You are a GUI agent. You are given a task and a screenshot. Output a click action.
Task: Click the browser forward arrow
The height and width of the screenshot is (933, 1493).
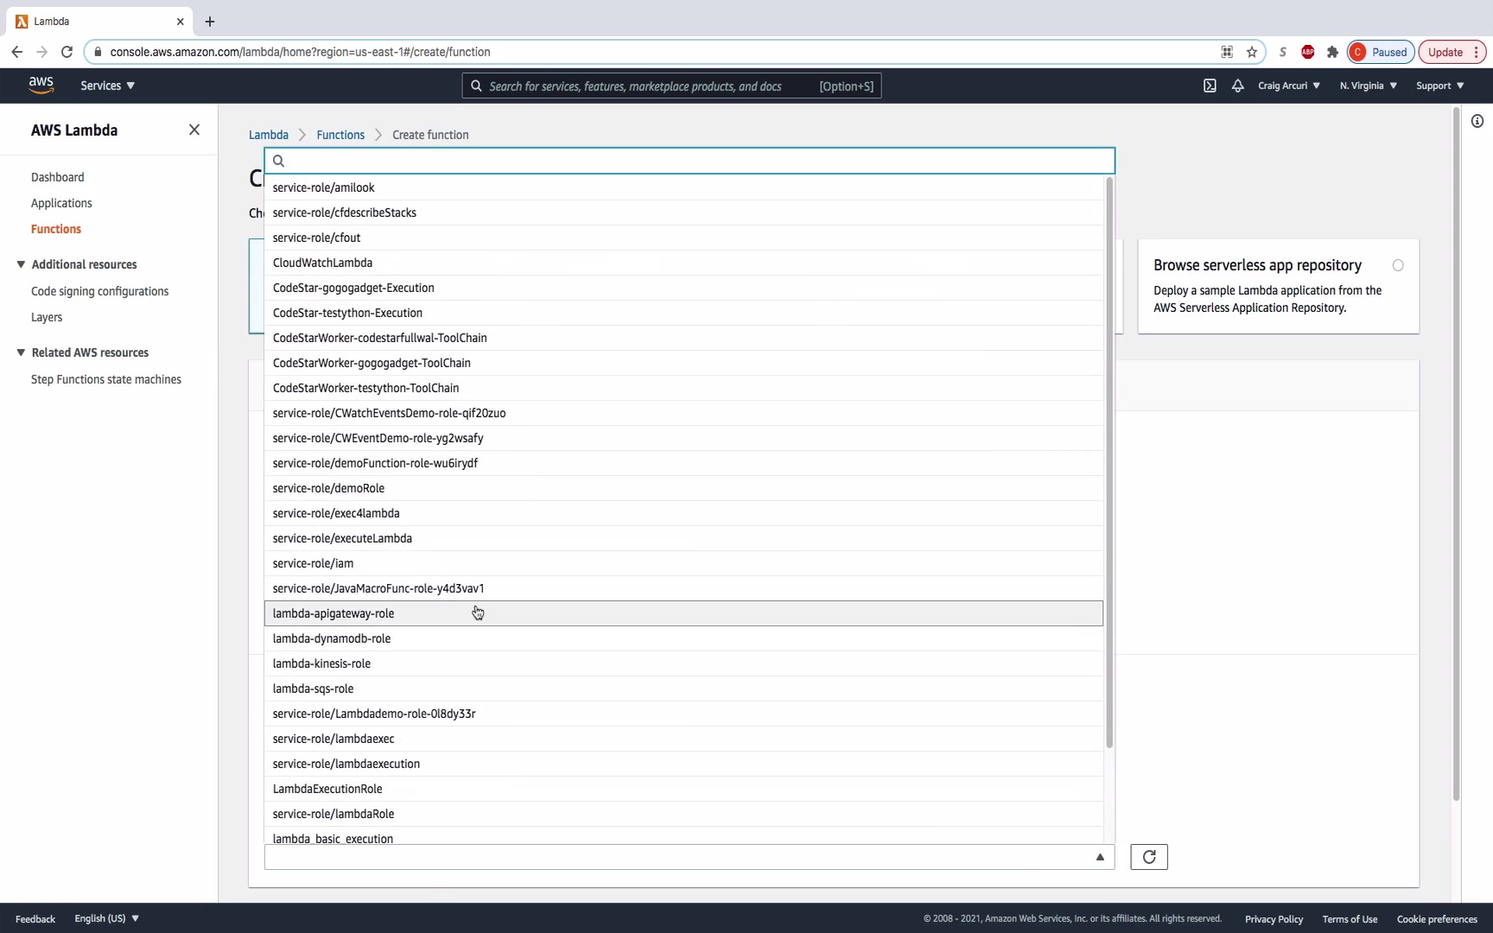coord(41,52)
